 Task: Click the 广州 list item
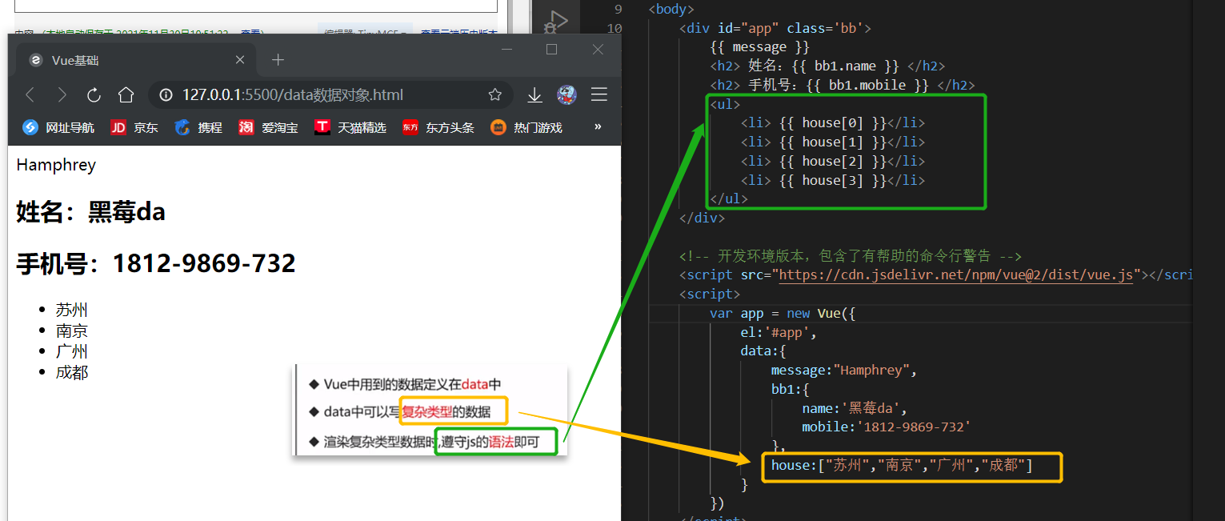tap(72, 352)
